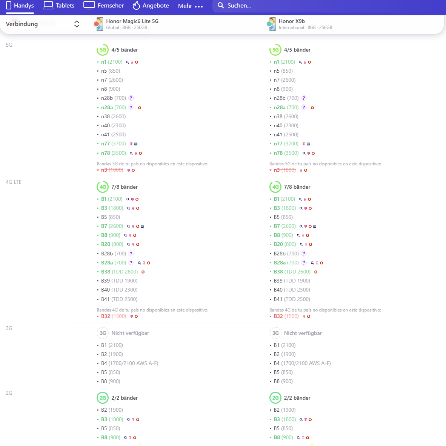Viewport: 446px width, 446px height.
Task: Click the 4G LTE section label
Action: pyautogui.click(x=14, y=182)
